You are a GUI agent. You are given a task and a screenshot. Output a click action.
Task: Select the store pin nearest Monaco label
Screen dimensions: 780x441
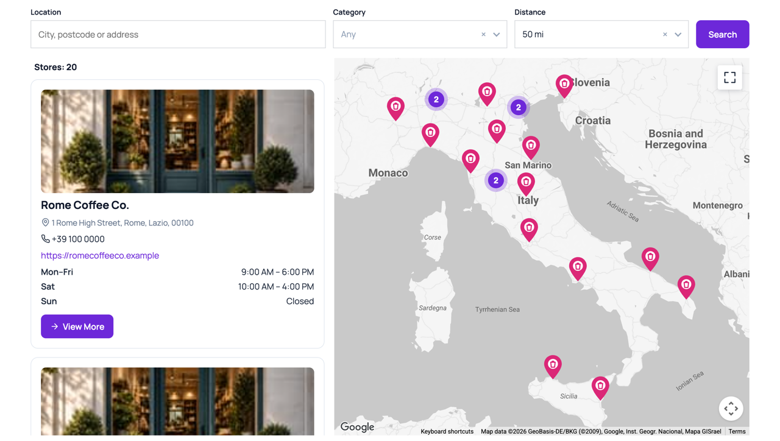[x=430, y=135]
